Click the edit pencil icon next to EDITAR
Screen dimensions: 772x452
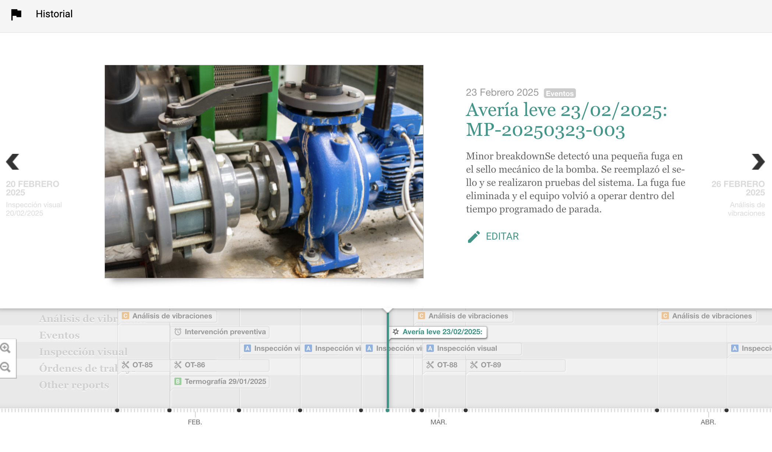tap(473, 236)
